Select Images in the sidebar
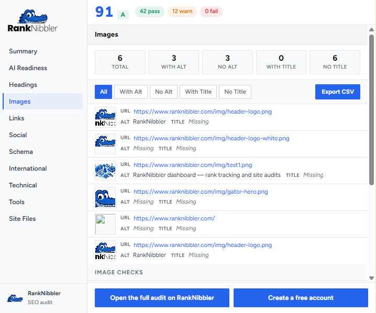Viewport: 376px width, 313px height. point(43,102)
